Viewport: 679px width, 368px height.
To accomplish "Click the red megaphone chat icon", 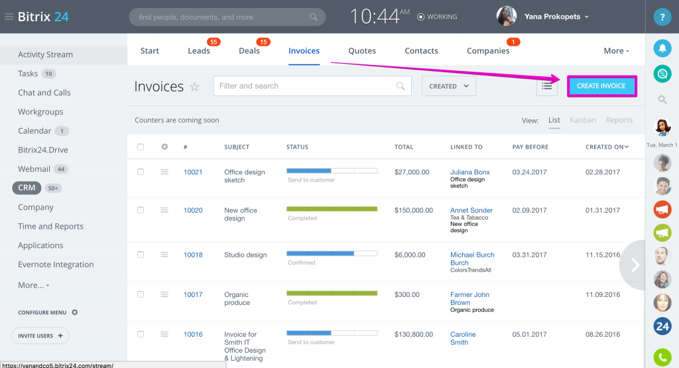I will click(662, 210).
